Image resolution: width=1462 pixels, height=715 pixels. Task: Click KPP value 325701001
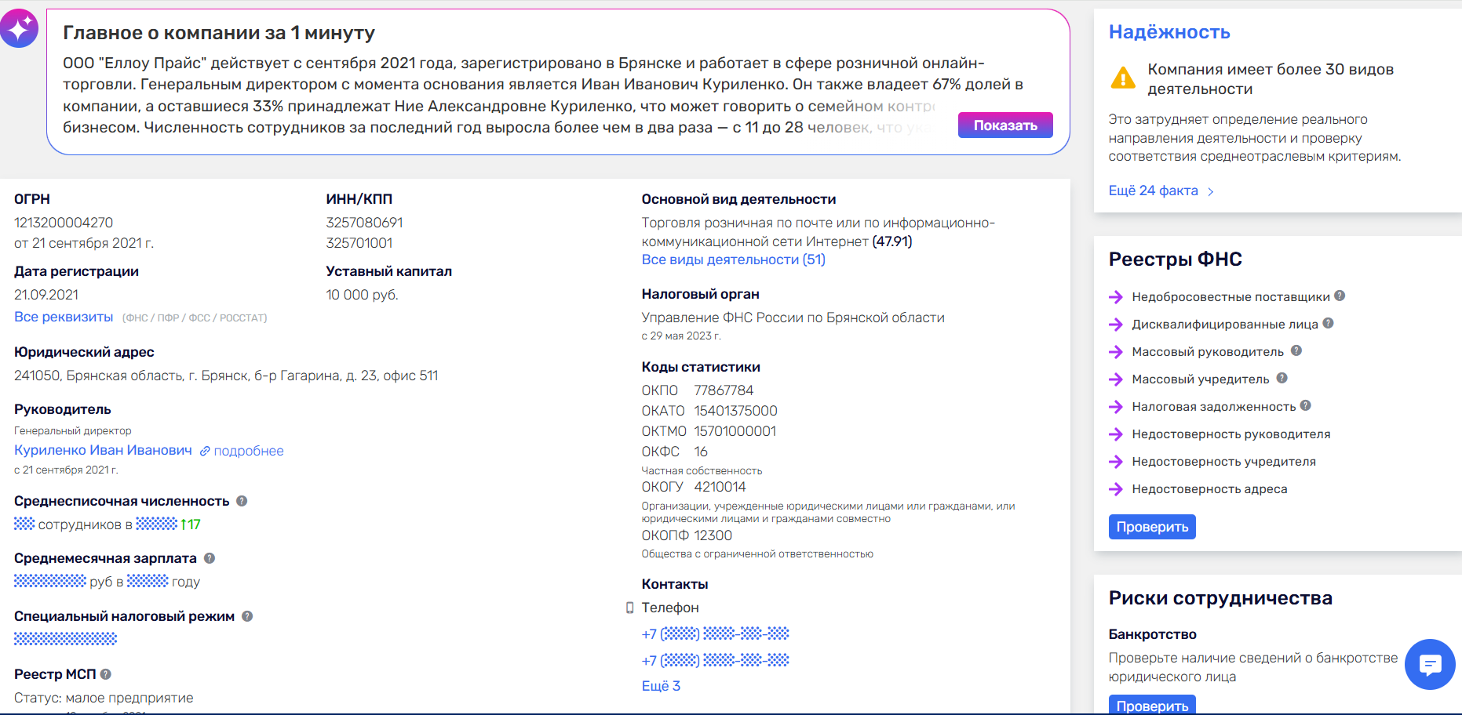(359, 243)
